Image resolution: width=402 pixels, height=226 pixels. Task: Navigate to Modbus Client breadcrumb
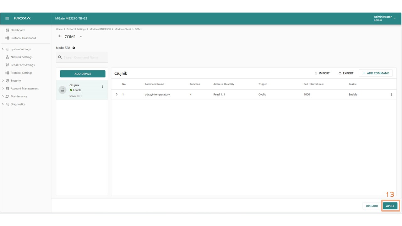click(122, 29)
